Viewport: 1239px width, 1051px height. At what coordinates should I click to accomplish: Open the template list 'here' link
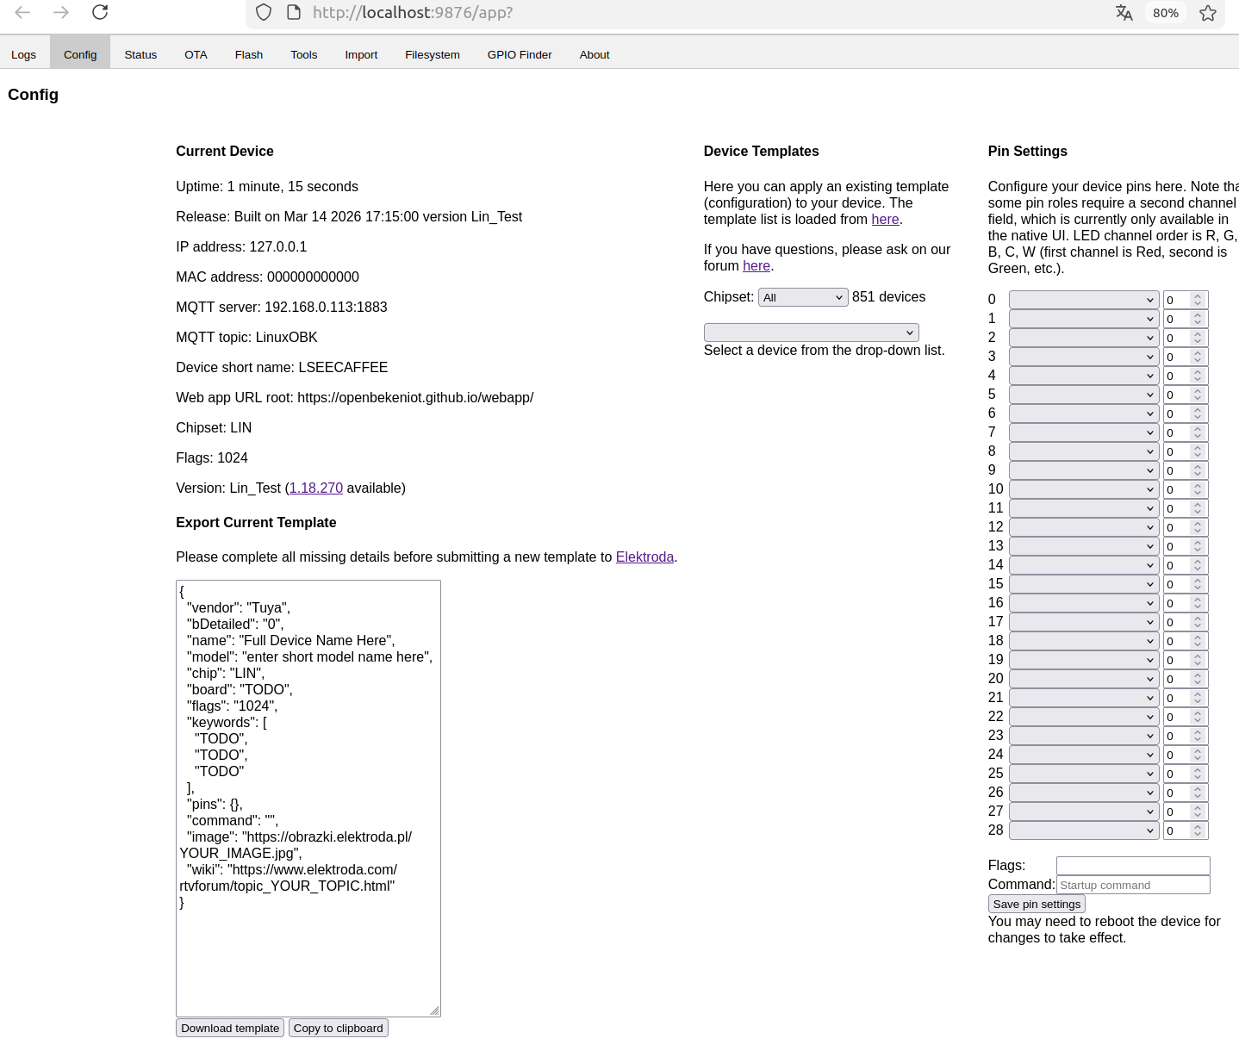click(885, 219)
